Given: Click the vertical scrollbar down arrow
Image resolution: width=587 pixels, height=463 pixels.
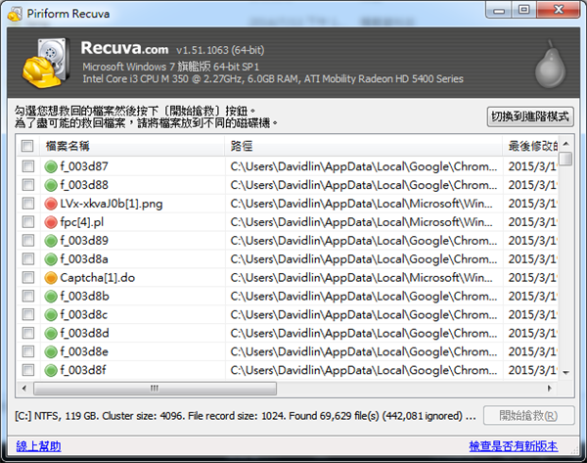Looking at the screenshot, I should (x=566, y=373).
